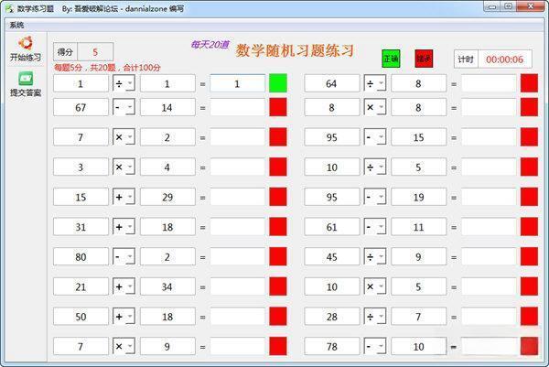Viewport: 549px width, 367px height.
Task: Click the app icon in the title bar
Action: pyautogui.click(x=9, y=8)
